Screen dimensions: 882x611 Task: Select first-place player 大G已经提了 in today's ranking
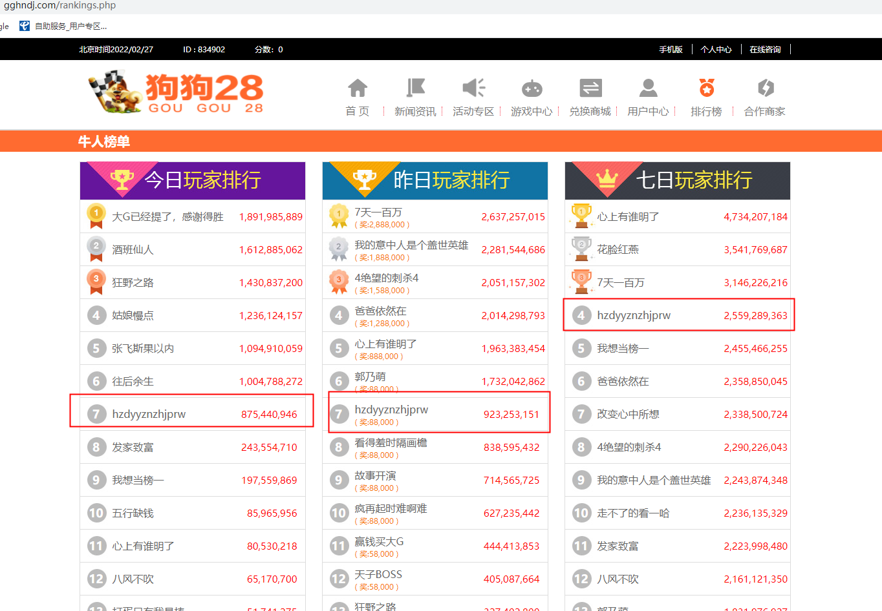[x=167, y=217]
